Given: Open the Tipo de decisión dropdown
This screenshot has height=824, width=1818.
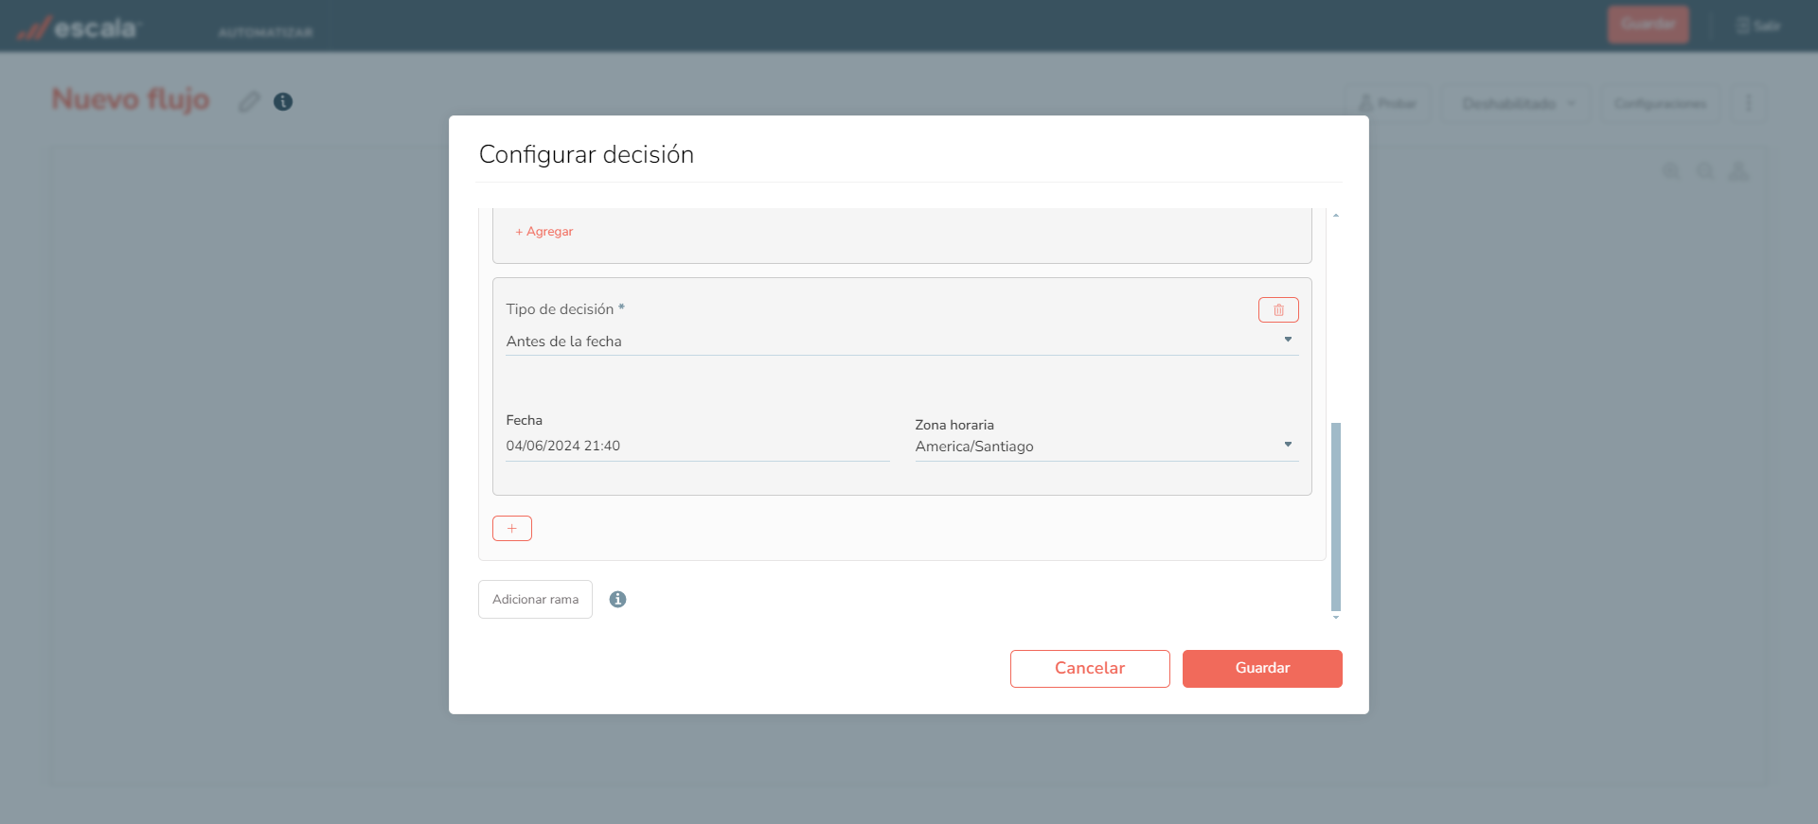Looking at the screenshot, I should [901, 341].
